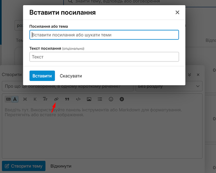The image size is (216, 173).
Task: Switch to rich text mode A
Action: click(15, 99)
